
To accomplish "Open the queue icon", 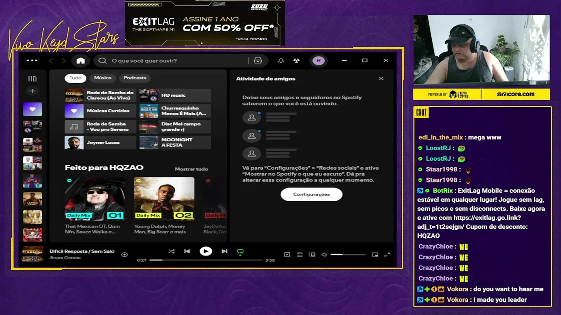I will click(300, 255).
